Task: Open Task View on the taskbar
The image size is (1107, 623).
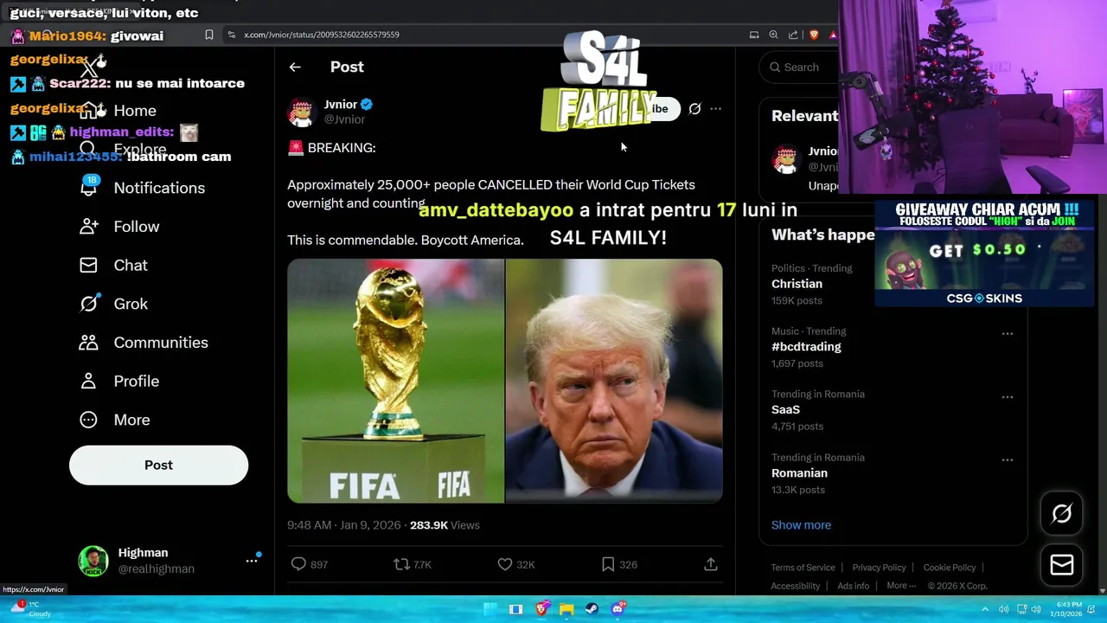Action: [515, 609]
